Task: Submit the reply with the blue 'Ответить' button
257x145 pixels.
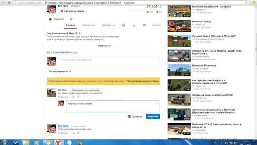Action: [153, 116]
